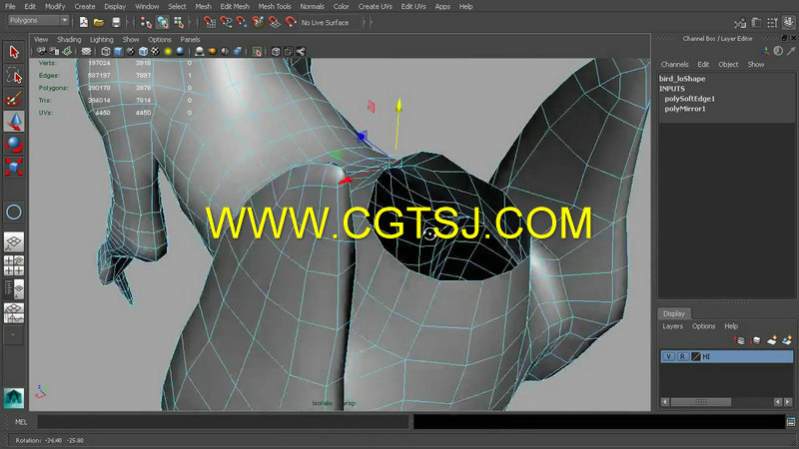Activate the Lasso select tool
This screenshot has width=799, height=449.
pyautogui.click(x=14, y=76)
